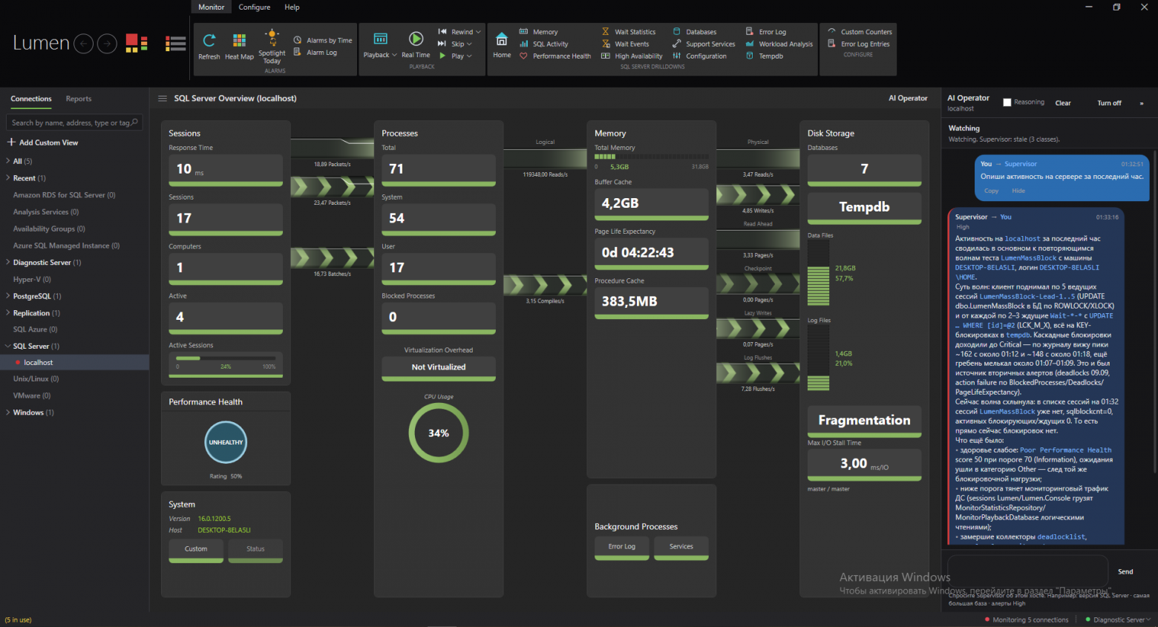Open the Support Services drilldown
The image size is (1158, 627).
pos(704,44)
